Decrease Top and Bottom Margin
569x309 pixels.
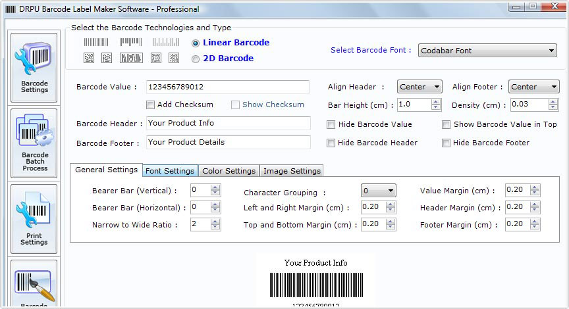click(x=391, y=227)
